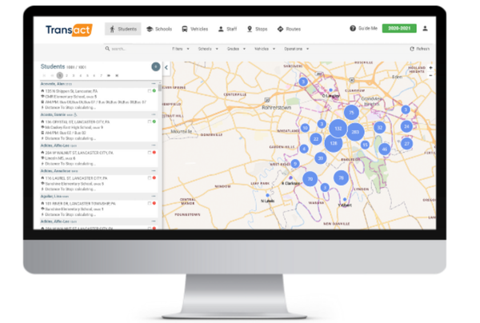This screenshot has width=480, height=323.
Task: Jump to first page of students
Action: (x=44, y=75)
